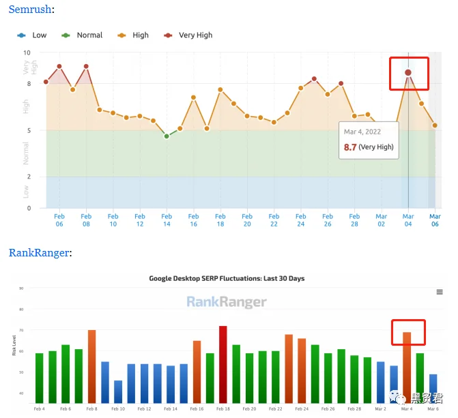
Task: Select the red Feb 27 Very High point
Action: [x=341, y=83]
